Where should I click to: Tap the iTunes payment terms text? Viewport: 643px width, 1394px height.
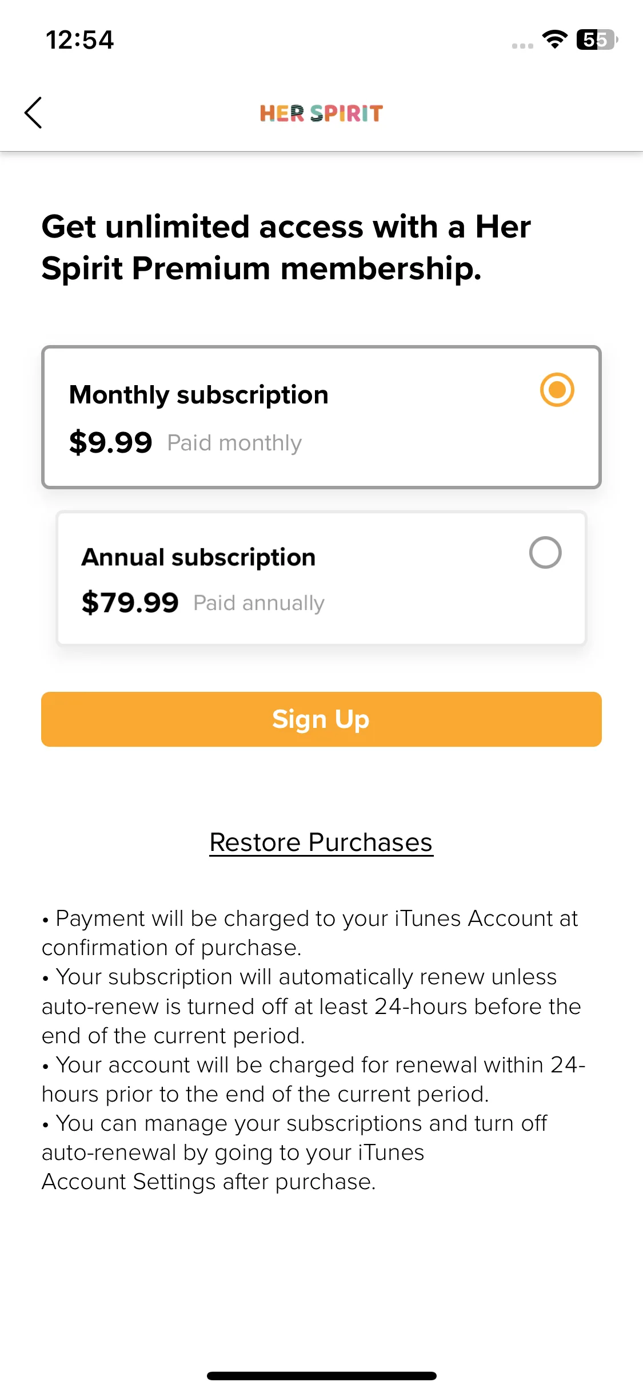[x=310, y=933]
